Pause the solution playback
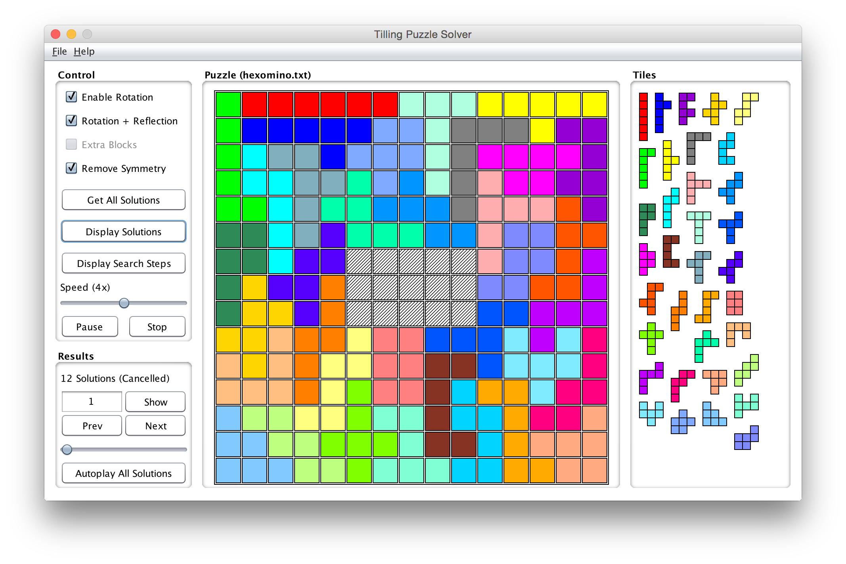Image resolution: width=846 pixels, height=564 pixels. tap(90, 327)
